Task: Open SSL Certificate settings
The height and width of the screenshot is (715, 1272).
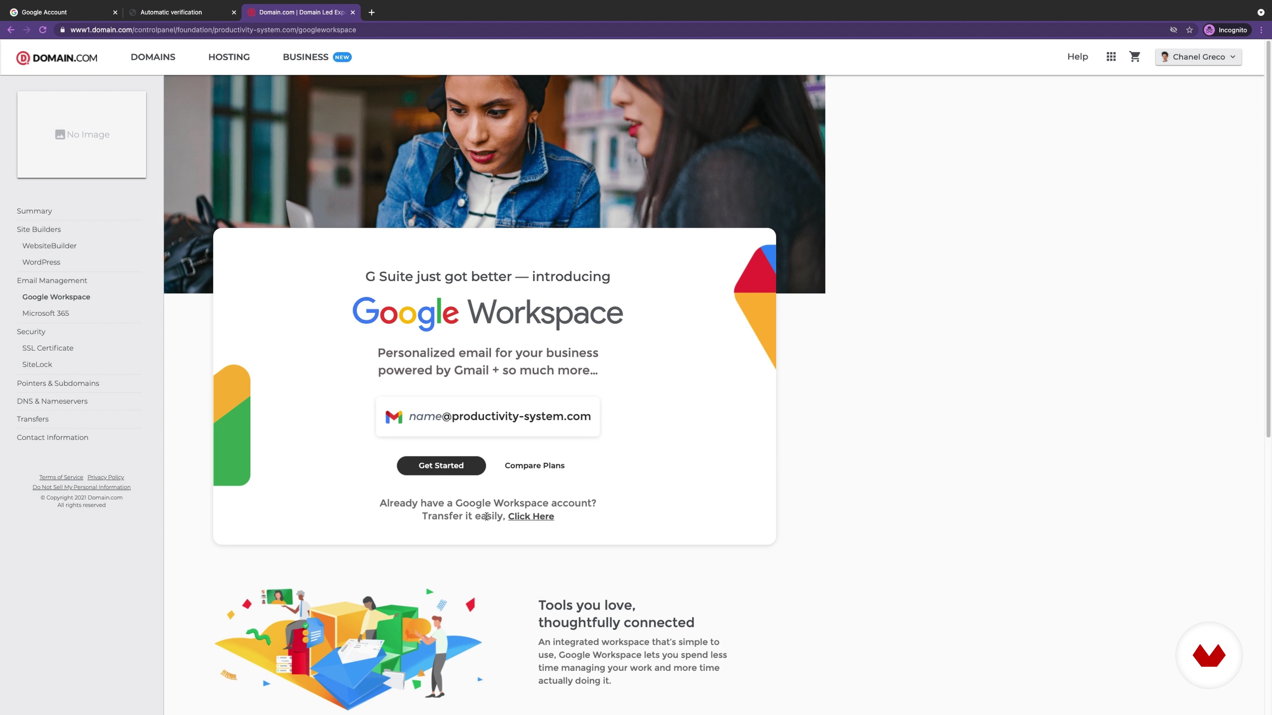Action: point(47,348)
